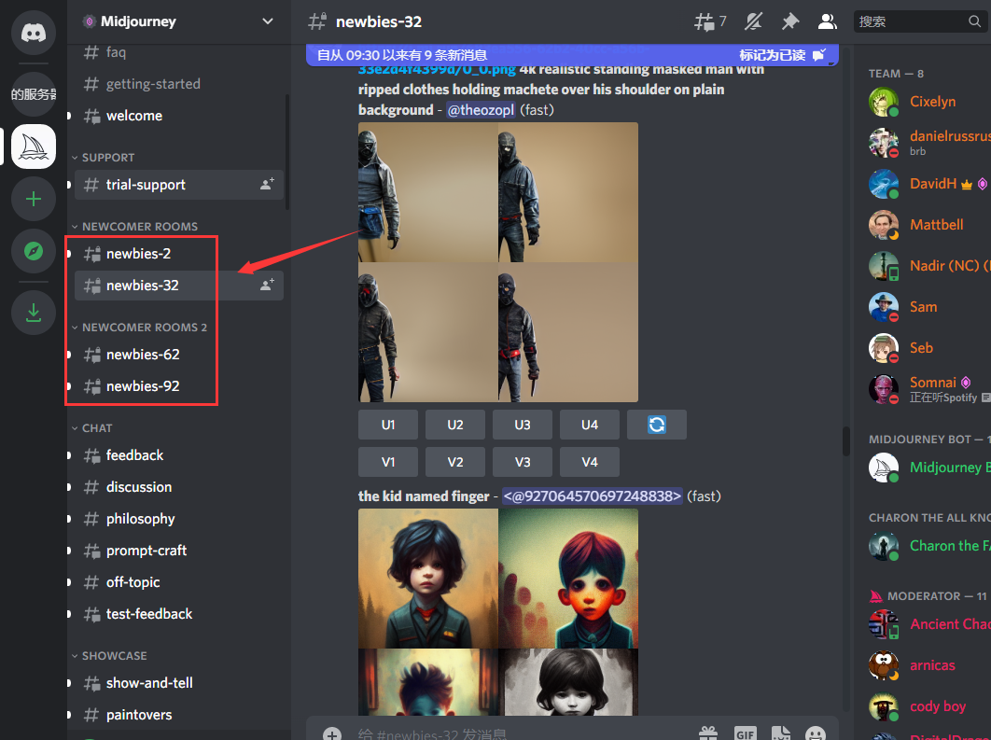Image resolution: width=991 pixels, height=740 pixels.
Task: Toggle the member list visibility icon
Action: (827, 21)
